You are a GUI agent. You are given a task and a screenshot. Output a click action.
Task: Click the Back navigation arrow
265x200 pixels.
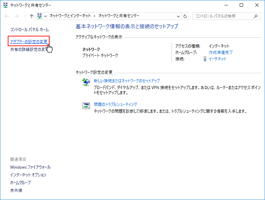coord(7,16)
